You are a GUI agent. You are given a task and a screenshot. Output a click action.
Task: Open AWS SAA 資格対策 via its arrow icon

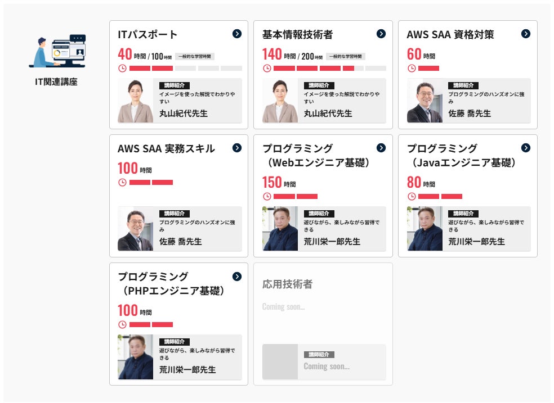[526, 34]
